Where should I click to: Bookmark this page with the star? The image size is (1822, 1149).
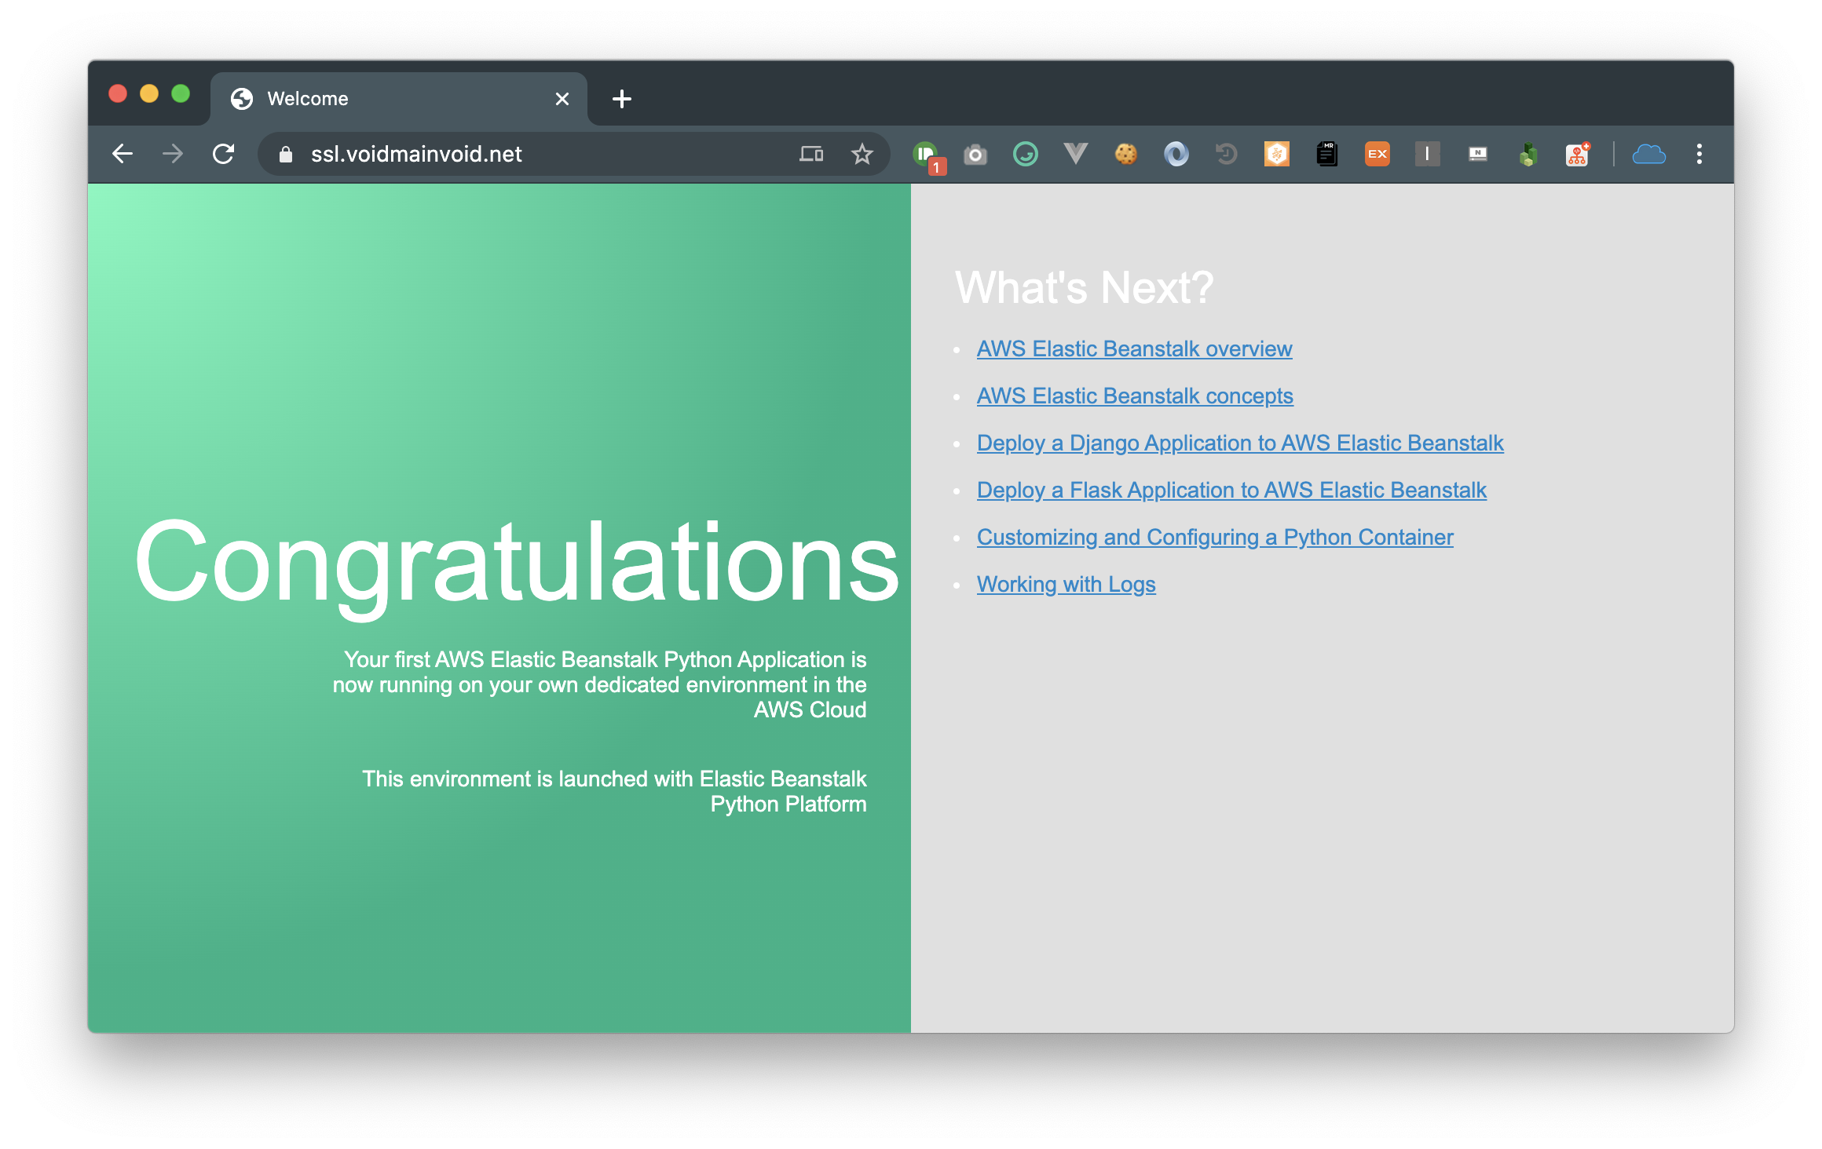point(862,154)
